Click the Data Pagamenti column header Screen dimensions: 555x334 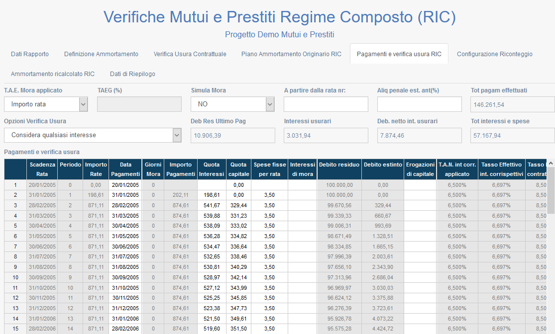[125, 169]
